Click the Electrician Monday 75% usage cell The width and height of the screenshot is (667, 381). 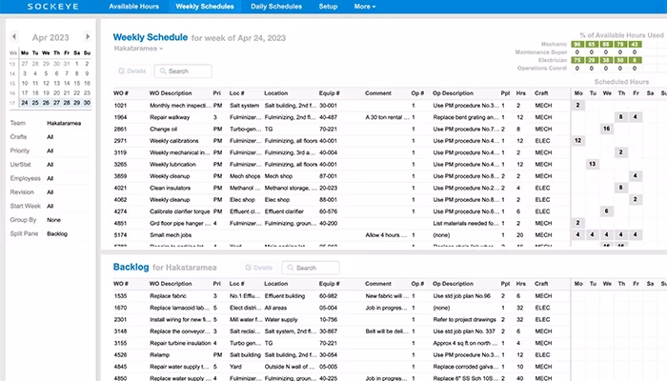pyautogui.click(x=577, y=60)
